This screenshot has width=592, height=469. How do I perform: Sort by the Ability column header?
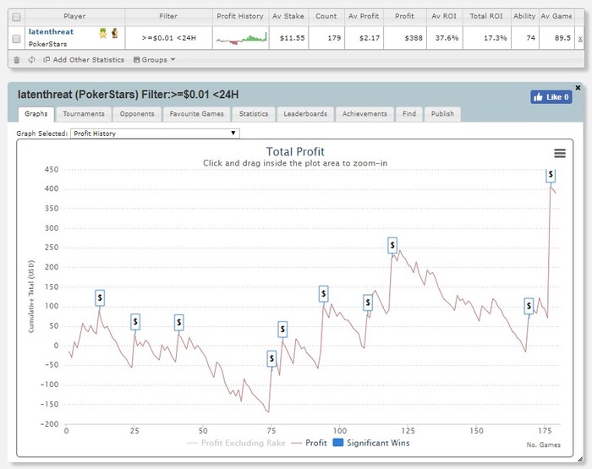point(524,16)
